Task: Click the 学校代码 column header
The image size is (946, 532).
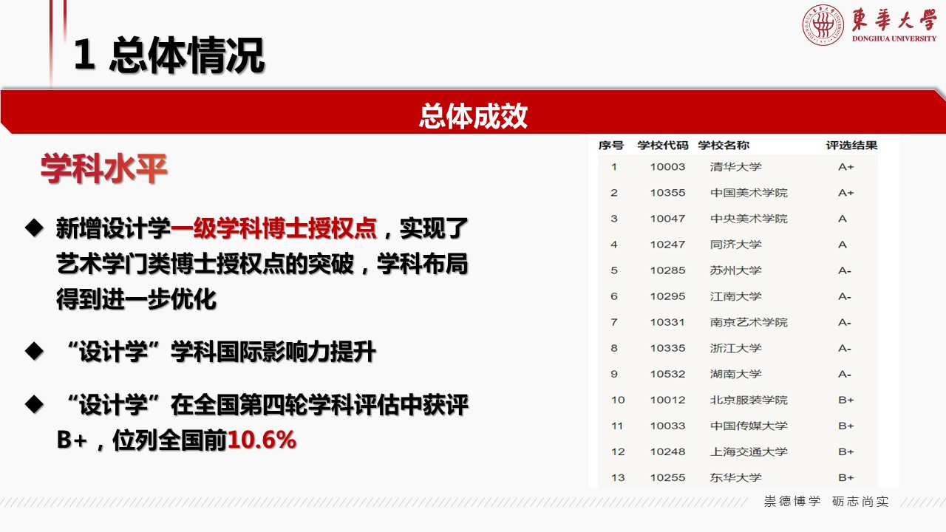Action: pos(663,146)
